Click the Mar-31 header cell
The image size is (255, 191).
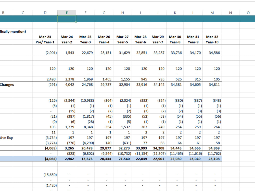coord(193,37)
